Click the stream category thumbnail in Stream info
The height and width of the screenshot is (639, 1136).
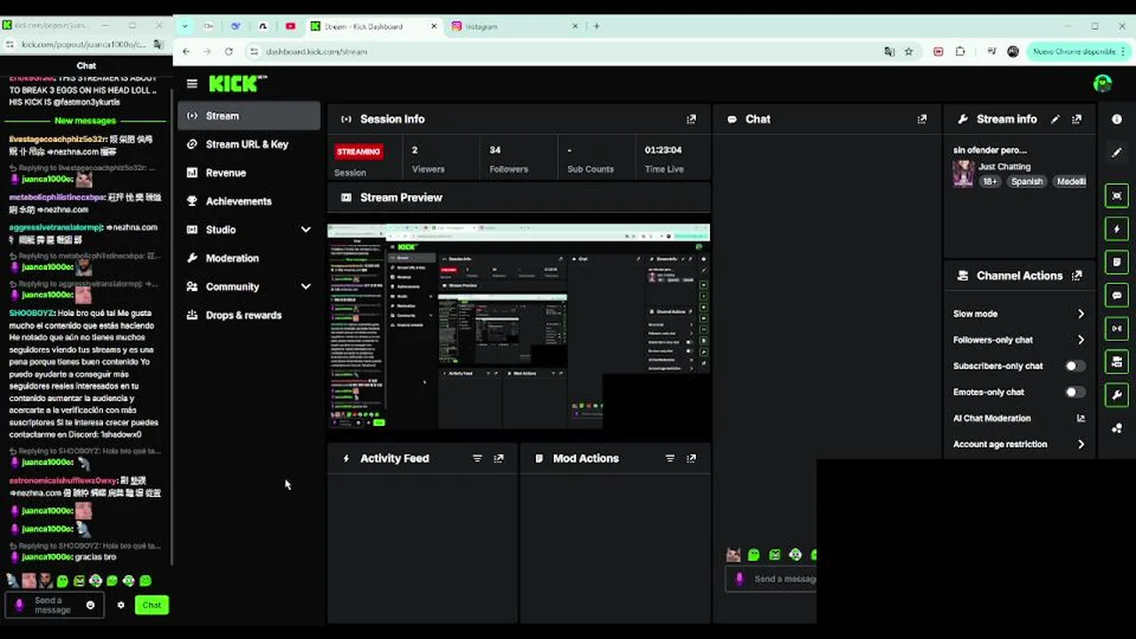[x=963, y=174]
